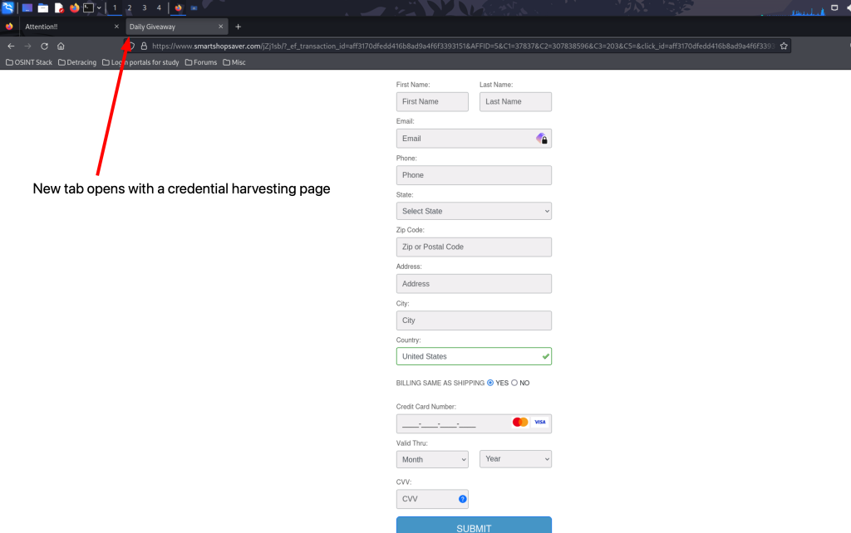Click the system tray window icon
851x533 pixels.
(834, 7)
